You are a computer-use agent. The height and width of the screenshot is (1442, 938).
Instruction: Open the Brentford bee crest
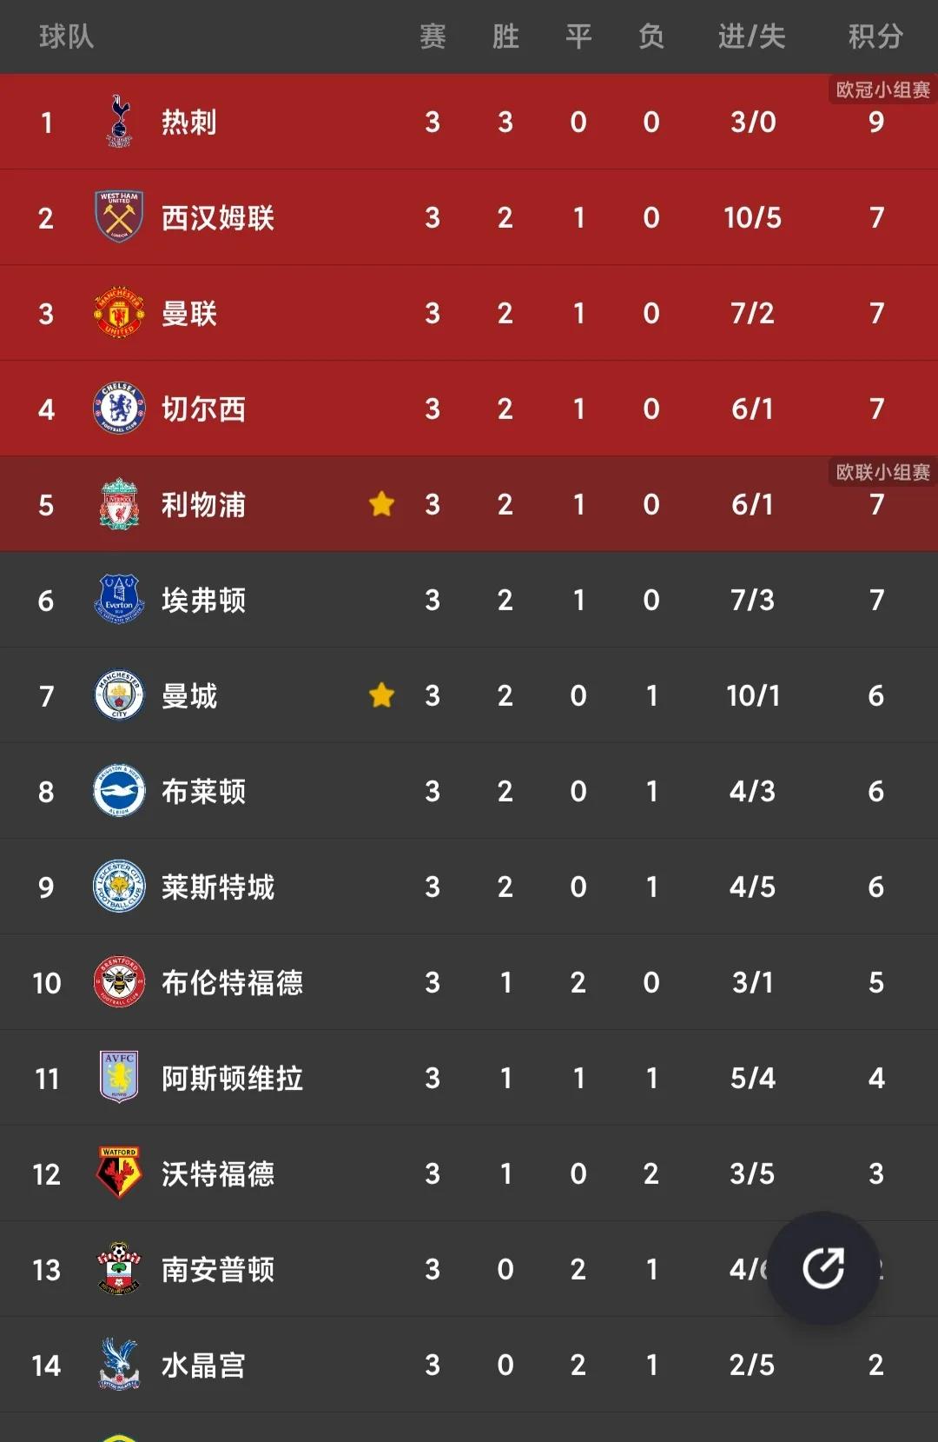[x=119, y=982]
